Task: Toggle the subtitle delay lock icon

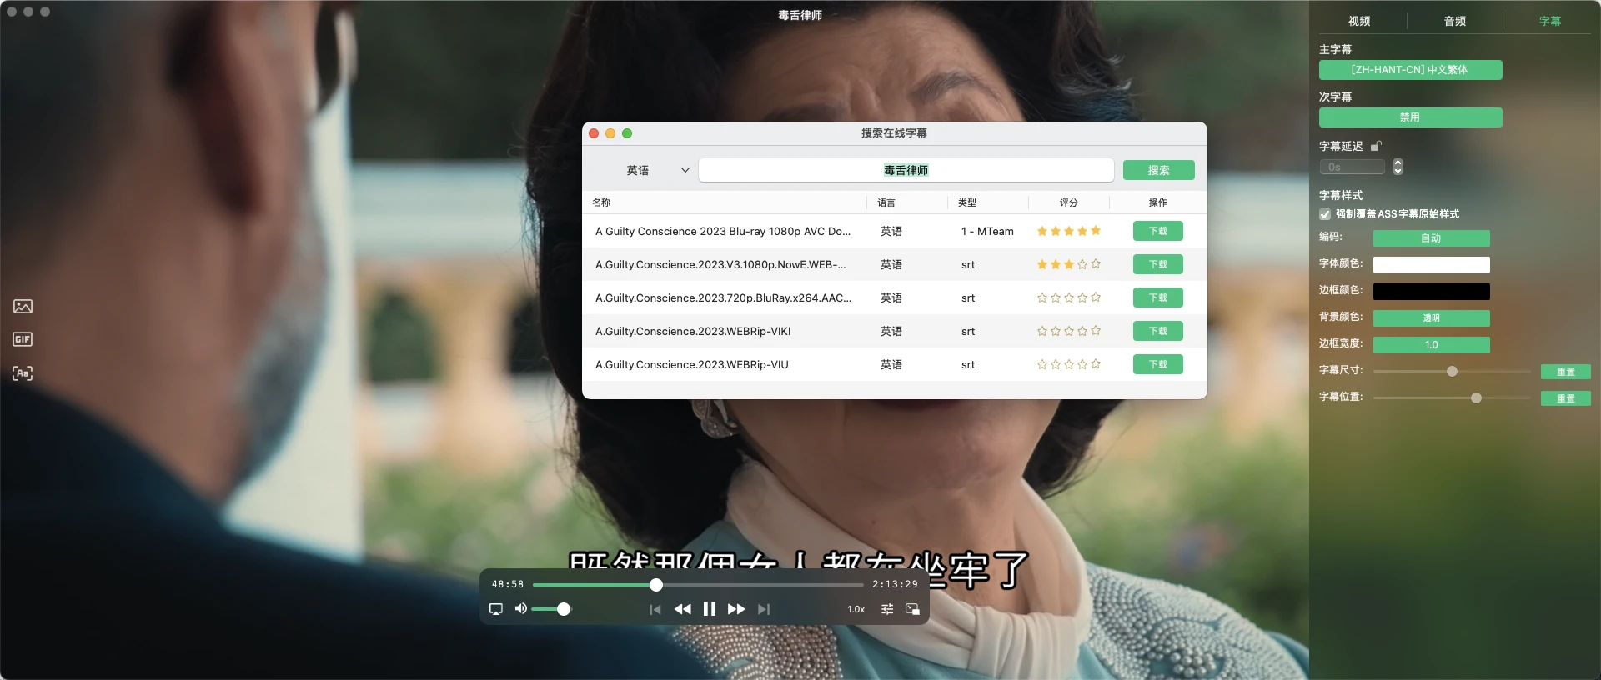Action: point(1376,146)
